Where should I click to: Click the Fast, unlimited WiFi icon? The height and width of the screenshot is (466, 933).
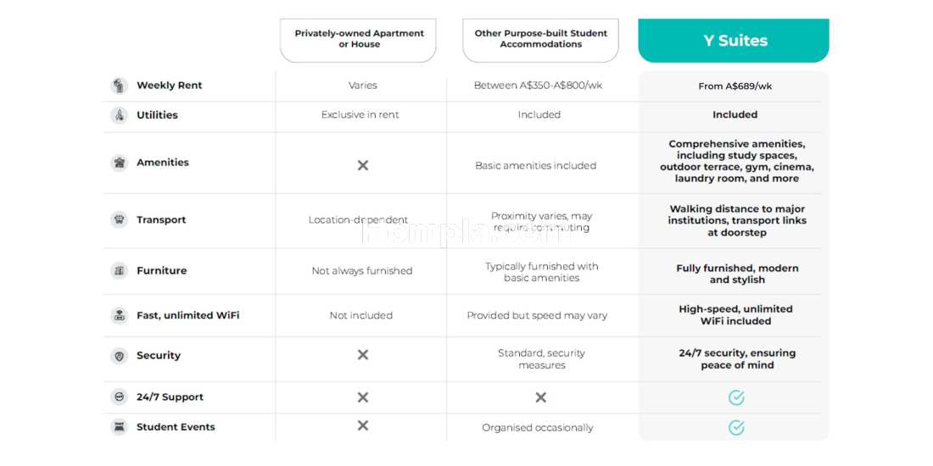point(120,316)
